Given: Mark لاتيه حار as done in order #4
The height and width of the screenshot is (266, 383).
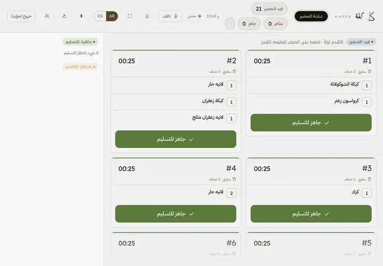Looking at the screenshot, I should point(175,193).
